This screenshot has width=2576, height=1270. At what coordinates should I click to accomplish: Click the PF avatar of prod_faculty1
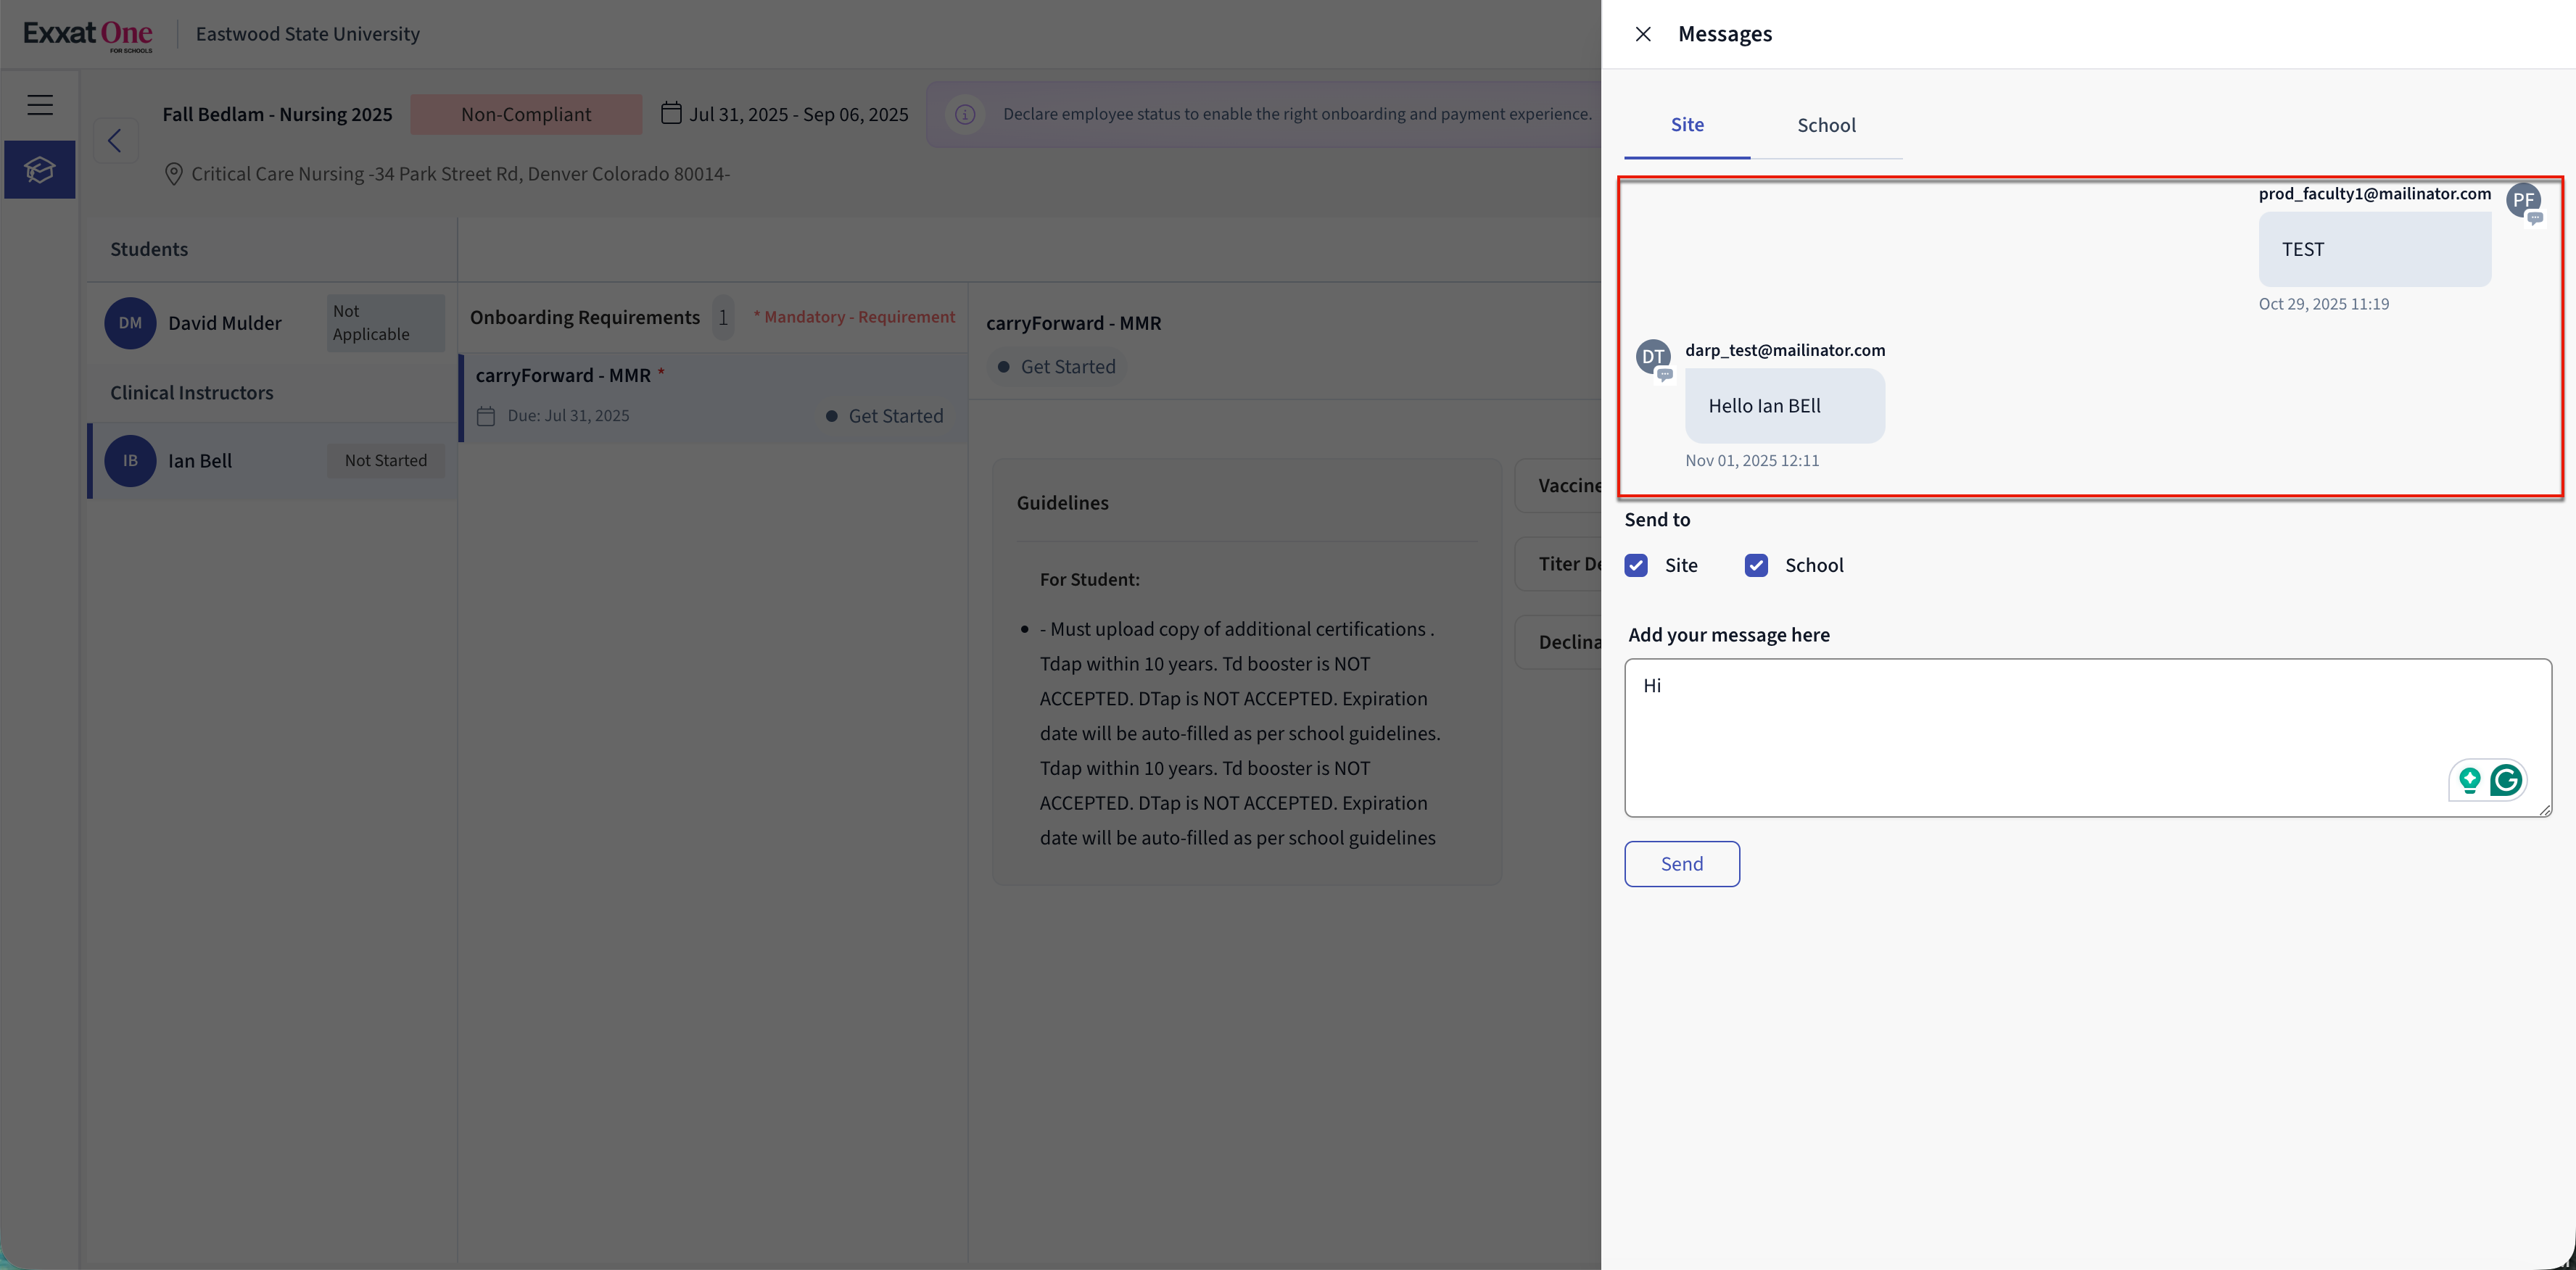[x=2523, y=200]
